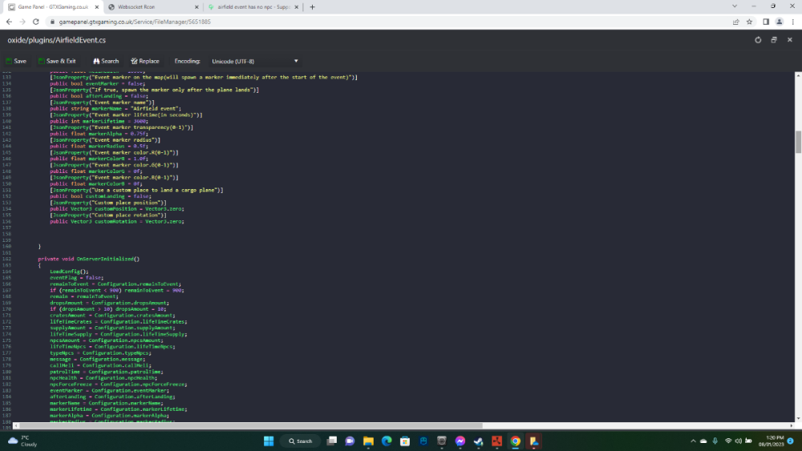Open Messenger on the taskbar
This screenshot has height=451, width=802.
coord(460,441)
